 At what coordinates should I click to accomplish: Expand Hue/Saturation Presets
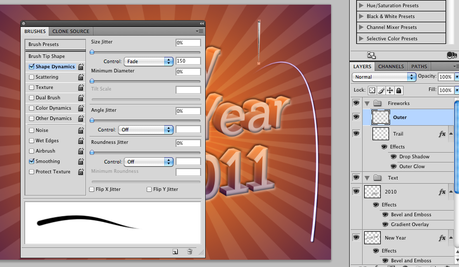pyautogui.click(x=361, y=5)
